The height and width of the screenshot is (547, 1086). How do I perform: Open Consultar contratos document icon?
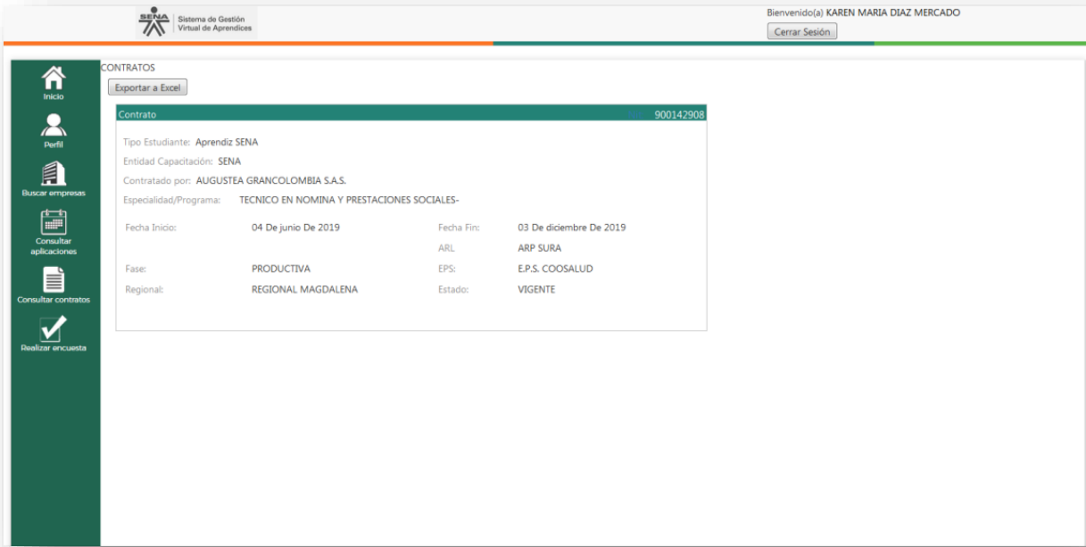tap(54, 280)
